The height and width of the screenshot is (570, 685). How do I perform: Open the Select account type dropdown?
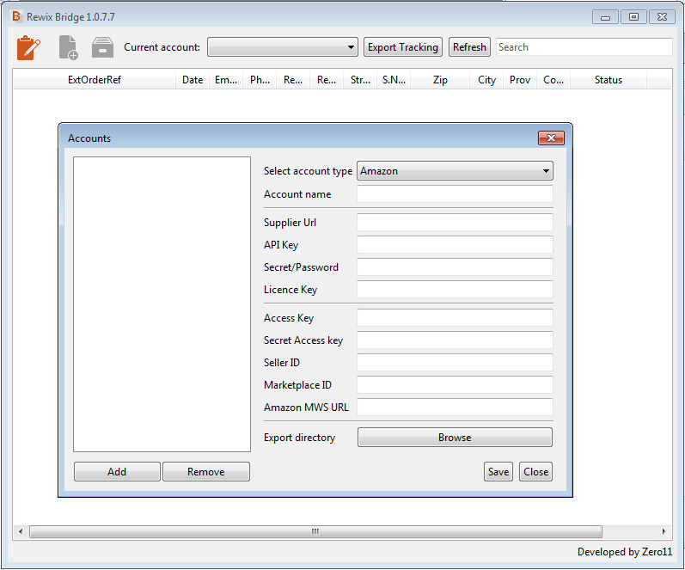point(455,171)
